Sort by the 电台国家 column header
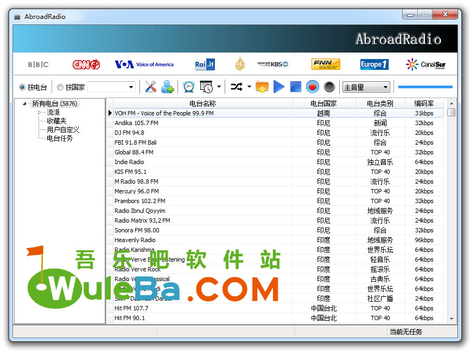This screenshot has height=351, width=470. point(323,103)
